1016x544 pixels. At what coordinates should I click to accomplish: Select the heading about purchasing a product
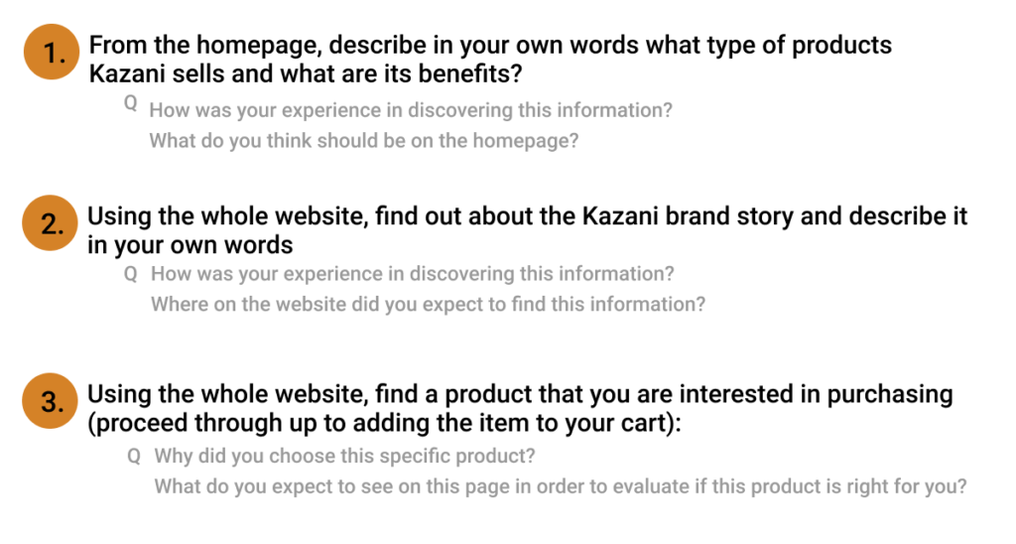(520, 408)
